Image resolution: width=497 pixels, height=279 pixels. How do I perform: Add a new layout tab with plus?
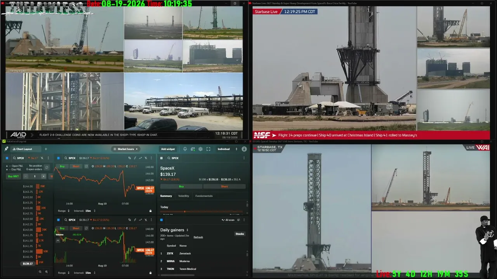[46, 149]
